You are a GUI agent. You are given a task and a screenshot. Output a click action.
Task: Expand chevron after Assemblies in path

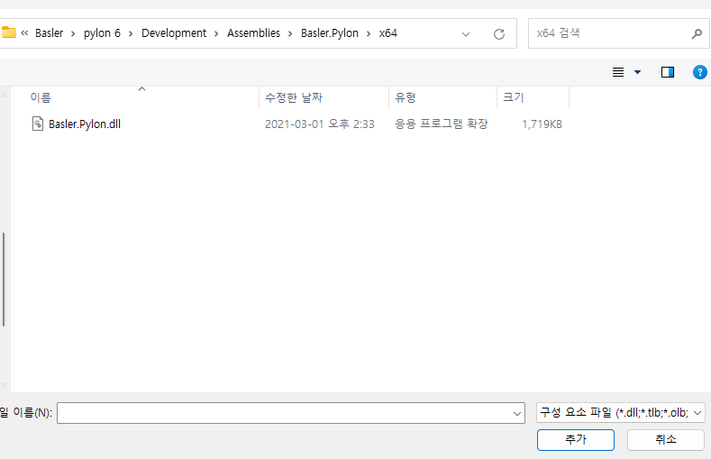(290, 33)
